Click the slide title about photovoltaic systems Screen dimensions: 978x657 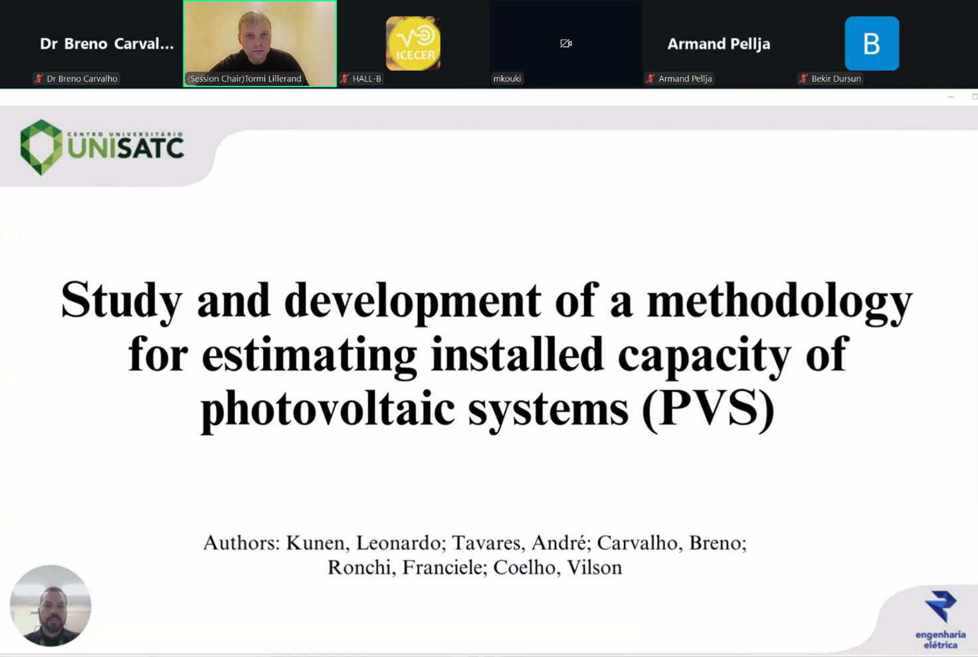point(487,354)
